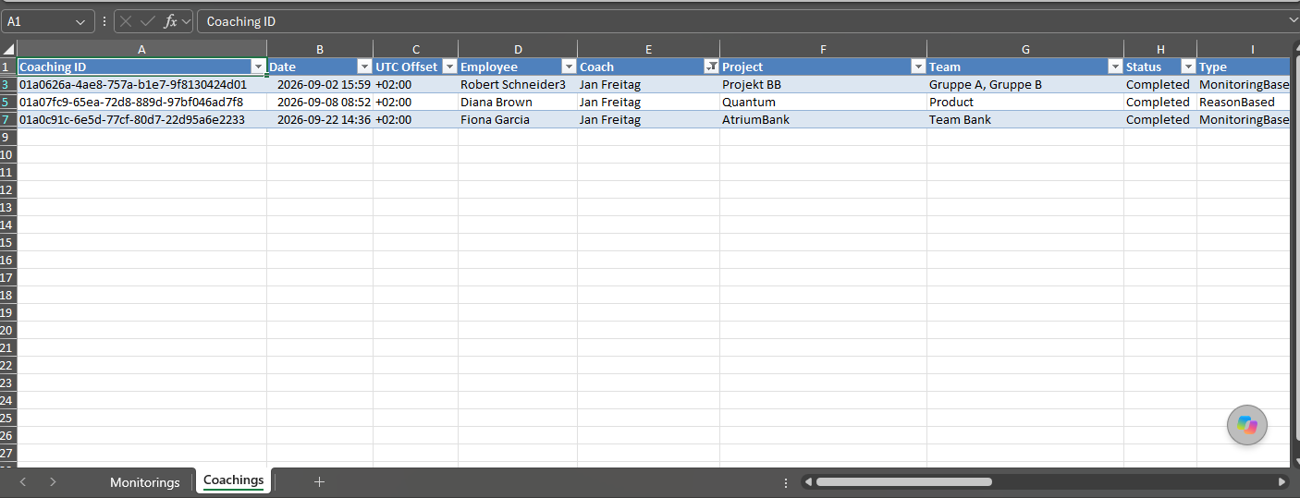Select date cell 2026-09-22 14:36

[x=320, y=119]
